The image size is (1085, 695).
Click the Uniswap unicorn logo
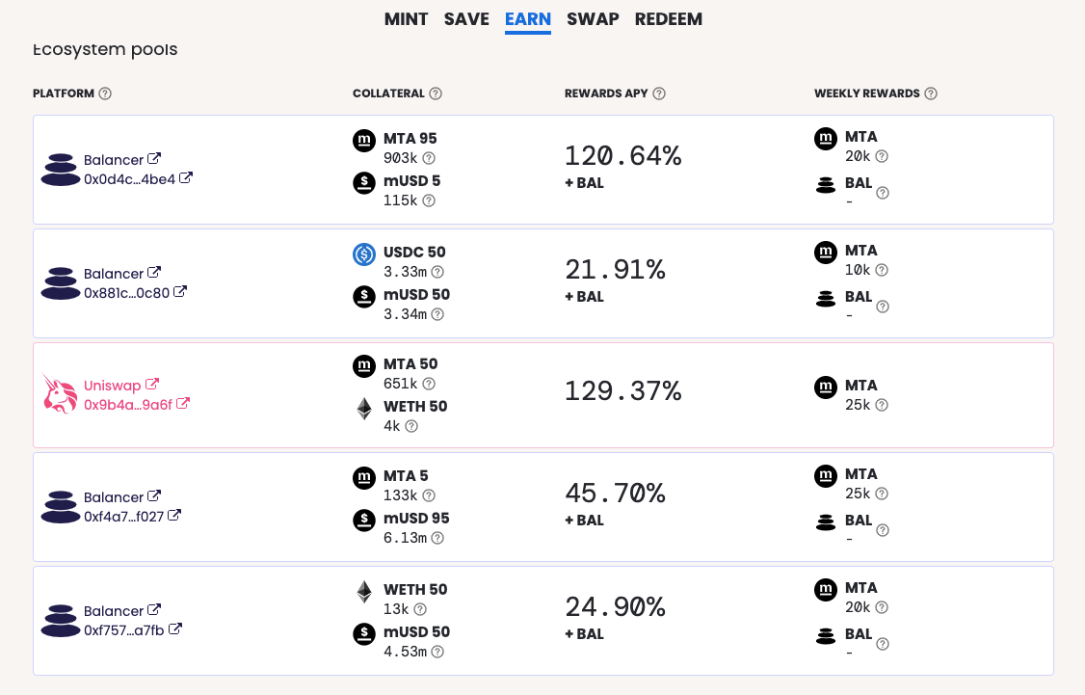pos(60,394)
